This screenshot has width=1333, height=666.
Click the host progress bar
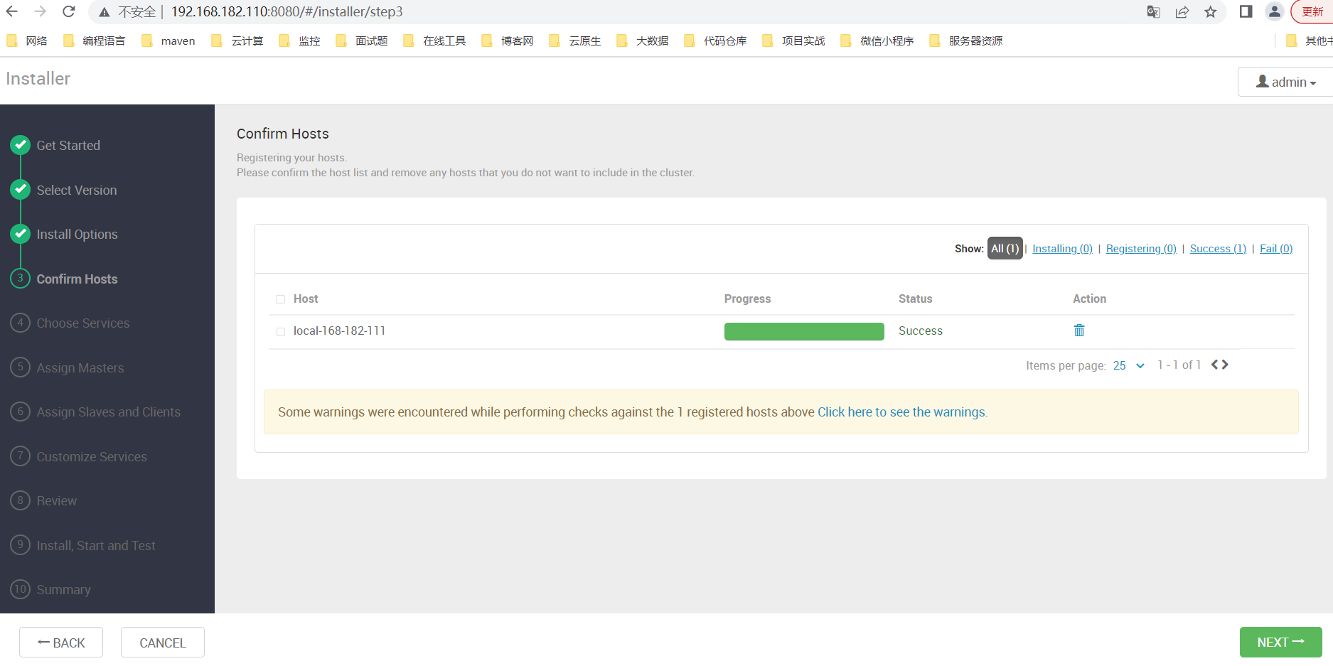tap(804, 331)
